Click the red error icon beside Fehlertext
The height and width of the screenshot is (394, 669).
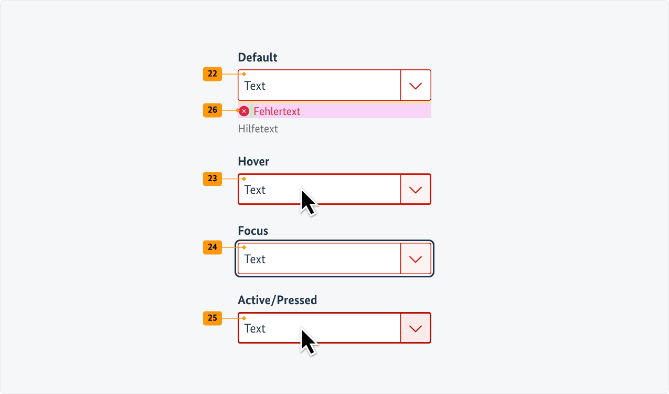244,111
